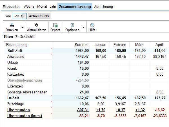Expand the Drucken dropdown arrow
This screenshot has height=127, width=169.
(x=22, y=27)
